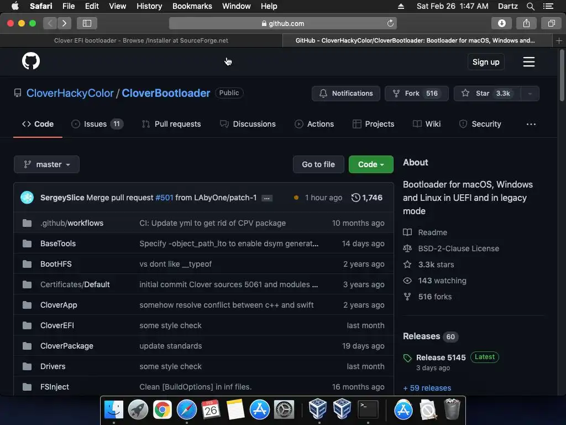
Task: Open the Readme link in About
Action: (x=432, y=233)
